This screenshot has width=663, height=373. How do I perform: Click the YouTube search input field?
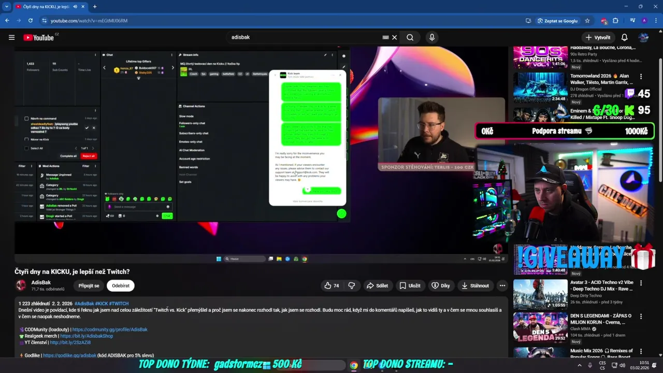pyautogui.click(x=306, y=37)
